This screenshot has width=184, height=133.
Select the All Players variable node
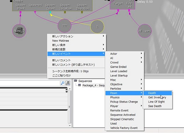[x=145, y=31]
